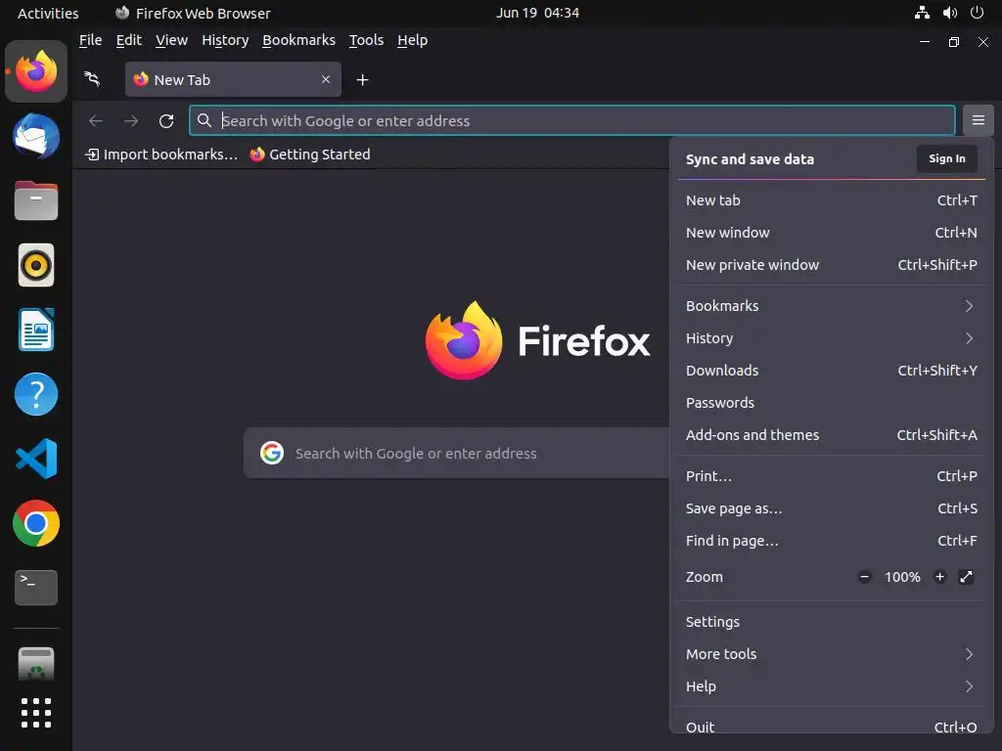Image resolution: width=1002 pixels, height=751 pixels.
Task: Open the Help menu in the menu bar
Action: click(x=412, y=40)
